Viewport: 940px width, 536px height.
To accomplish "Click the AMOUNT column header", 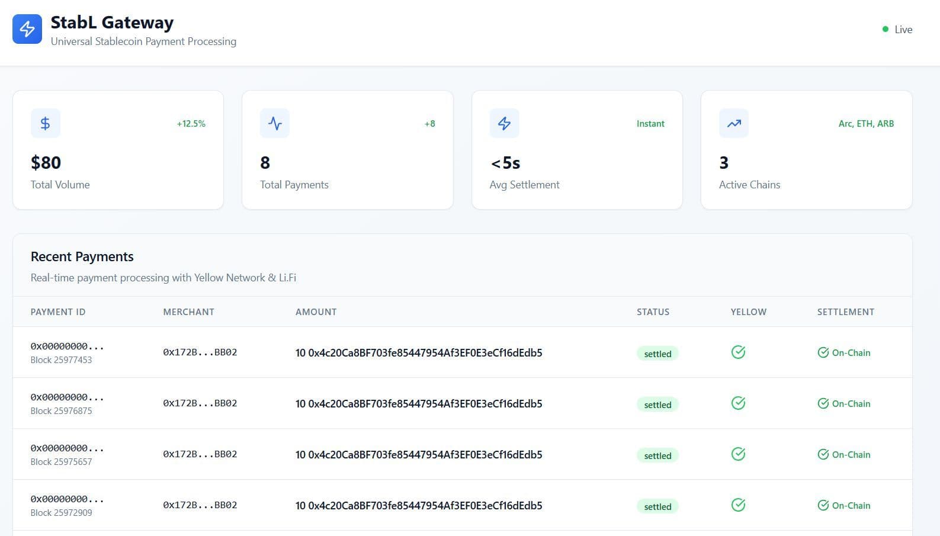I will point(316,312).
